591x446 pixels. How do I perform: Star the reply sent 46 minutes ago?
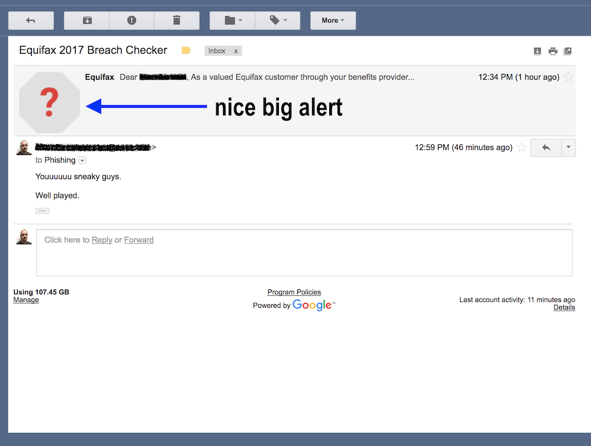coord(521,148)
